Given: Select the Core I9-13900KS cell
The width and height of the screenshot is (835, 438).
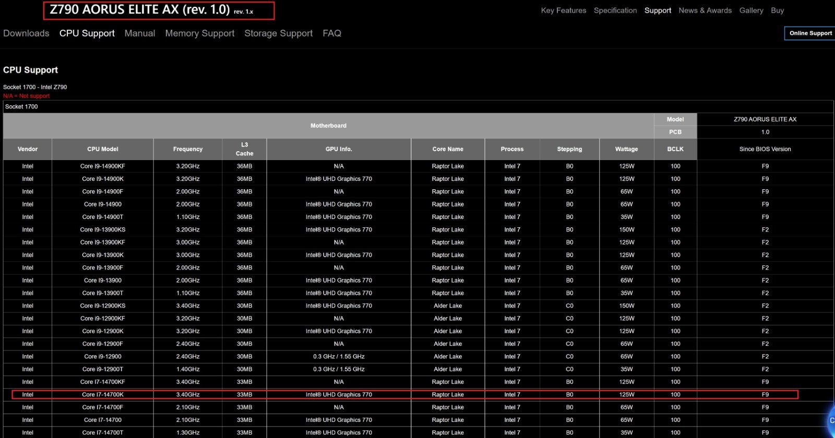Looking at the screenshot, I should pyautogui.click(x=103, y=229).
